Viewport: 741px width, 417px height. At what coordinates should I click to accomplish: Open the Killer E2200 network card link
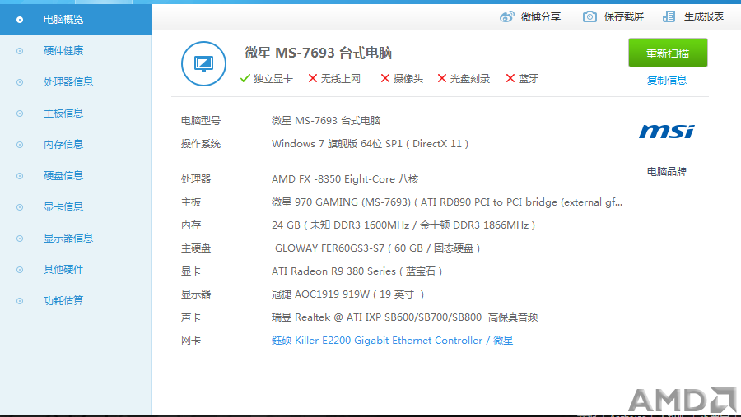[392, 341]
